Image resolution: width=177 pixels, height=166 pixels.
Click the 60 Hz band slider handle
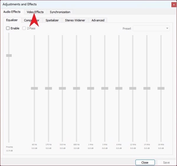pyautogui.click(x=34, y=88)
